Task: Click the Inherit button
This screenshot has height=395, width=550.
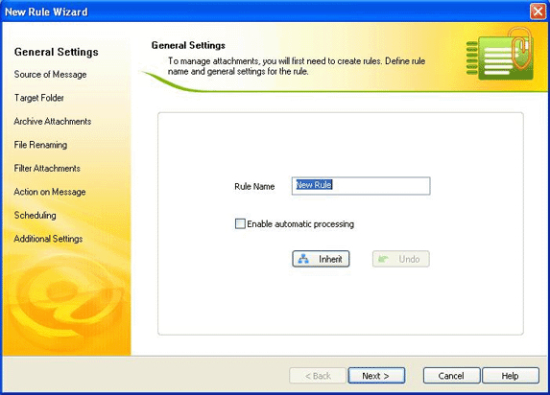Action: (321, 259)
